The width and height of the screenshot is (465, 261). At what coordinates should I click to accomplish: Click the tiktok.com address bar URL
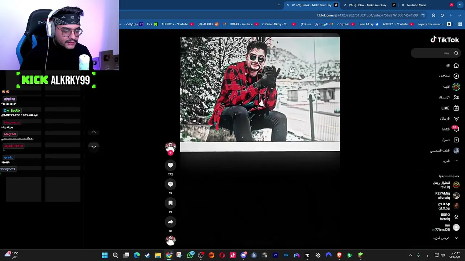(367, 15)
